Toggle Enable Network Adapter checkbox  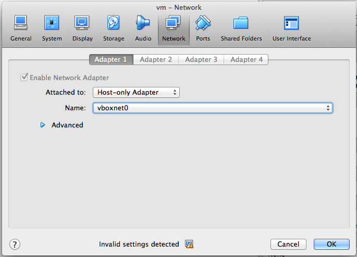coord(24,78)
